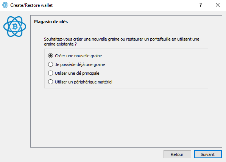Close the Create/Restore wallet dialog
The image size is (226, 162).
(x=218, y=5)
